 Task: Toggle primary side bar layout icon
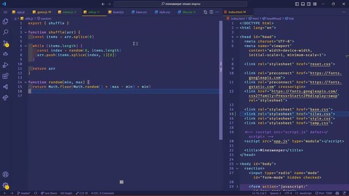click(x=297, y=4)
